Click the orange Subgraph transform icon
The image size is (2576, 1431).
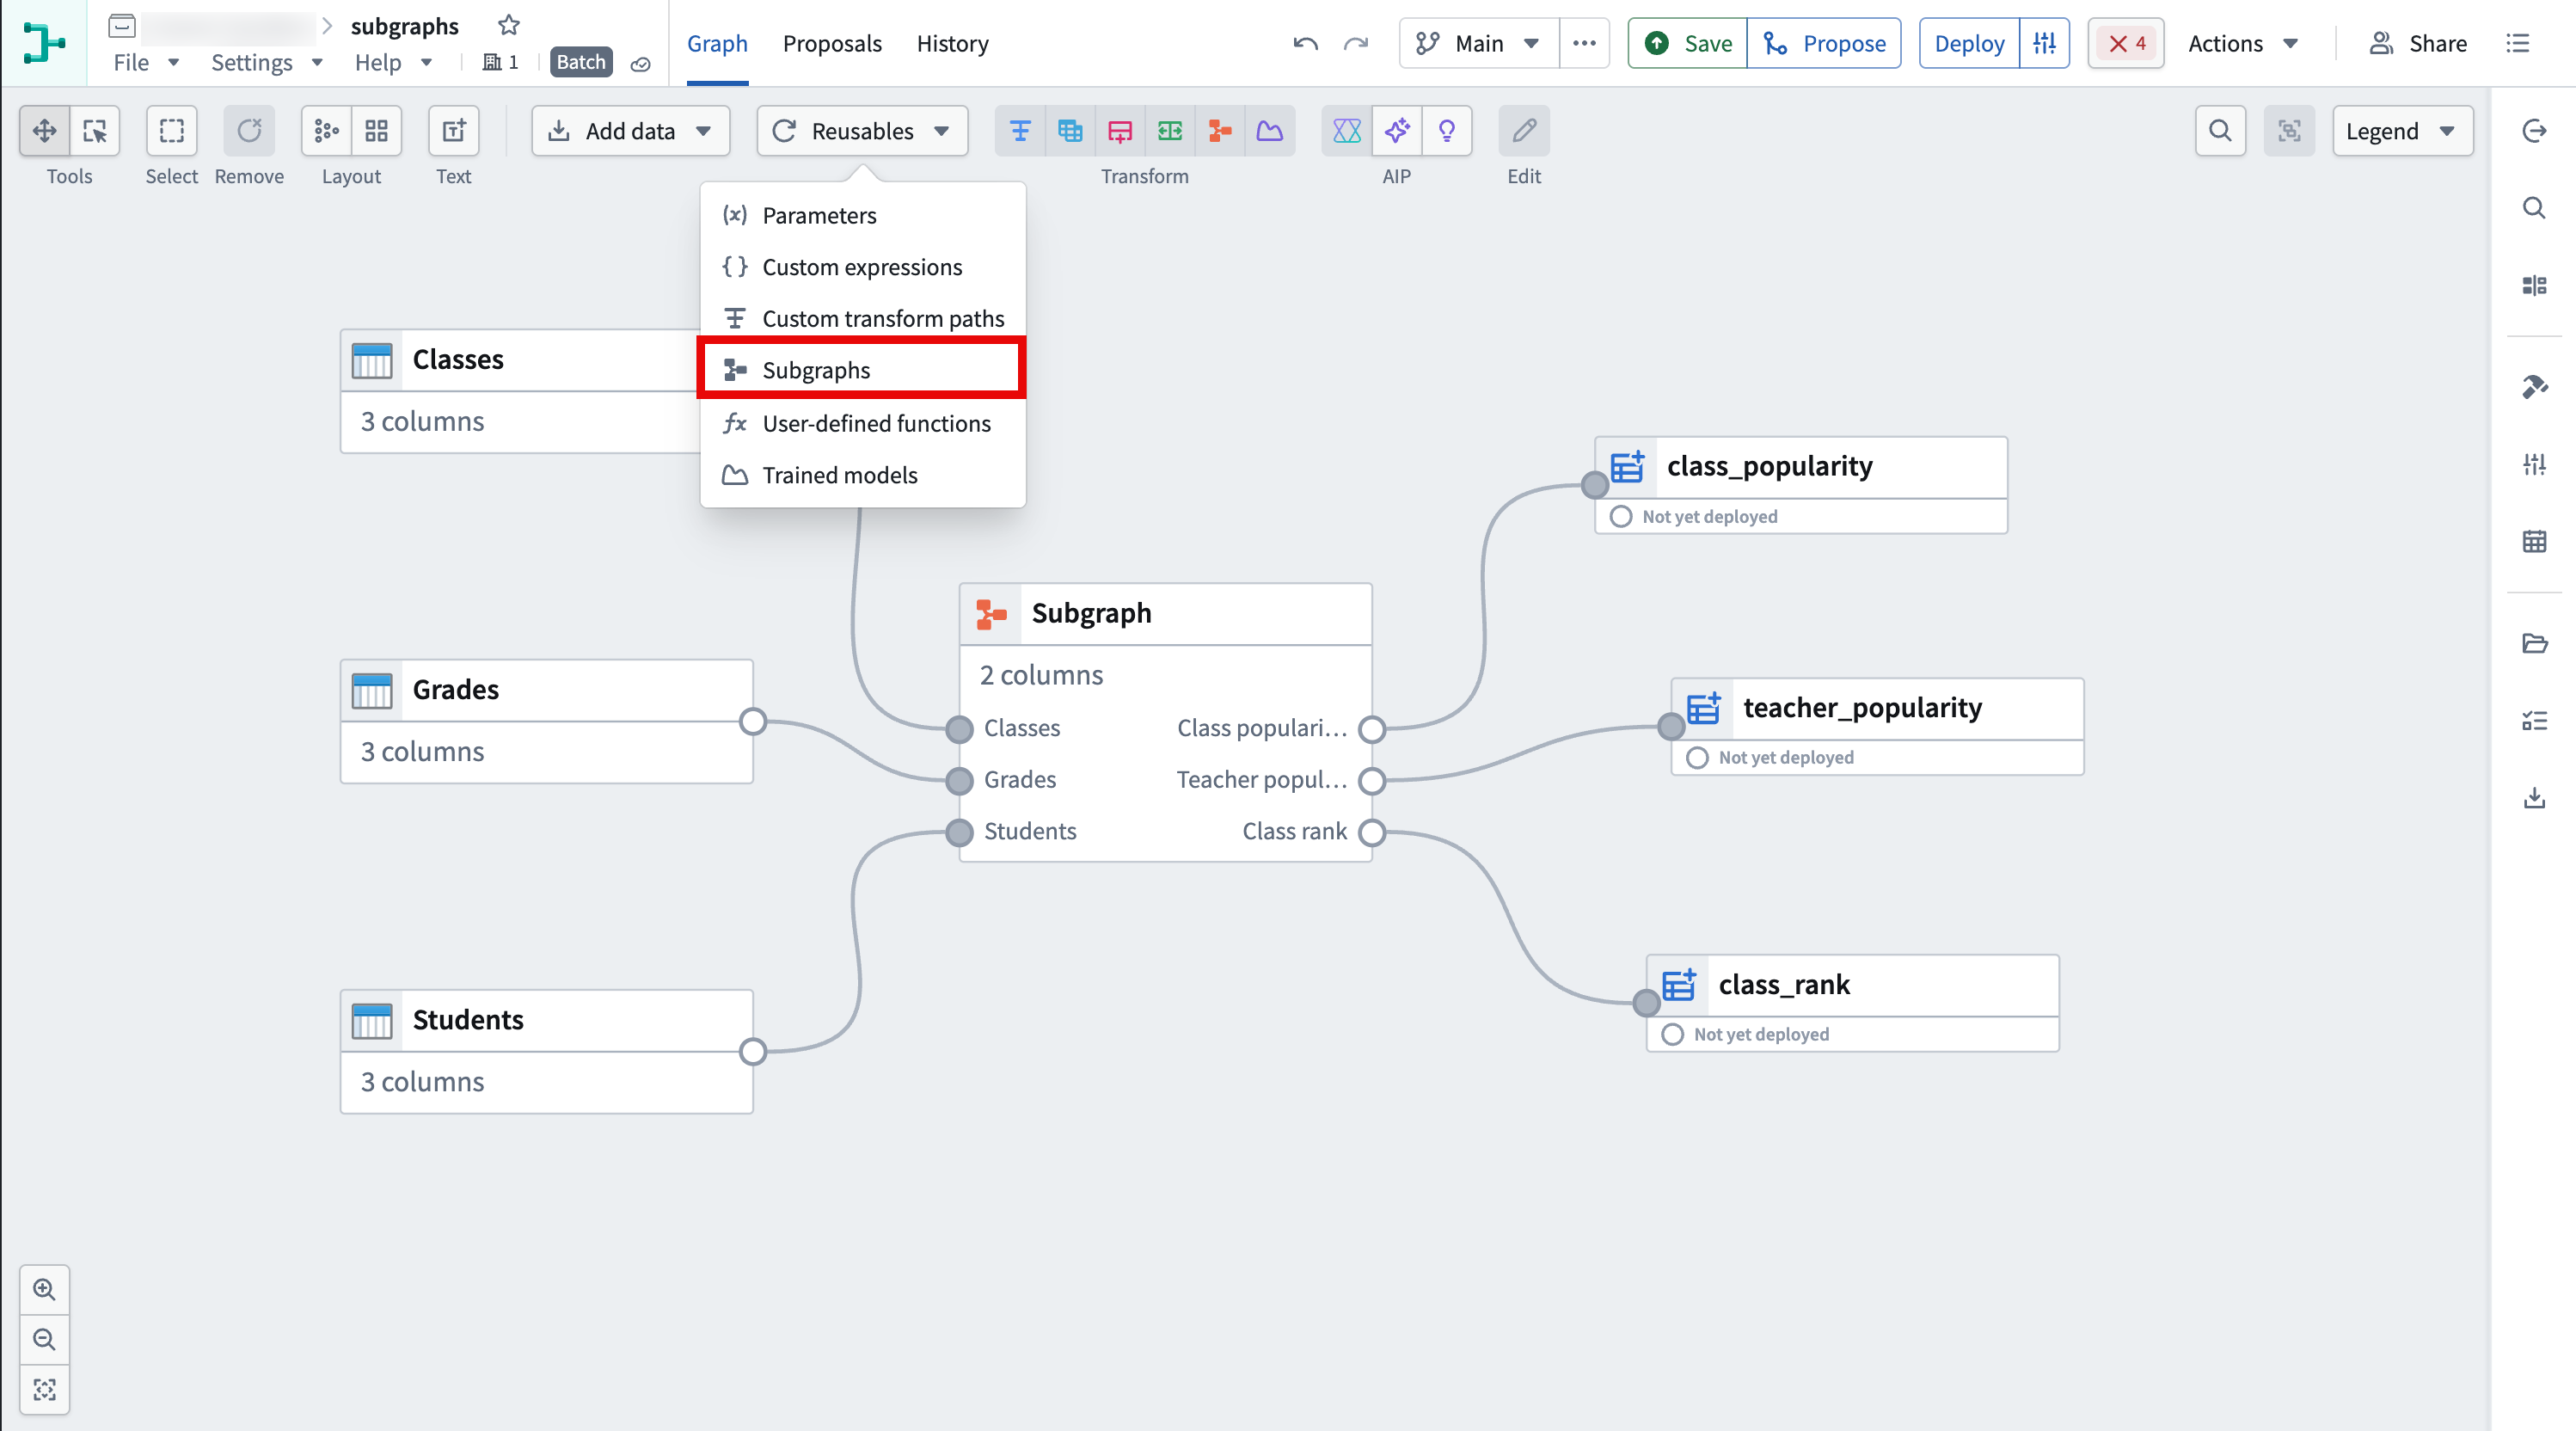pyautogui.click(x=1220, y=131)
